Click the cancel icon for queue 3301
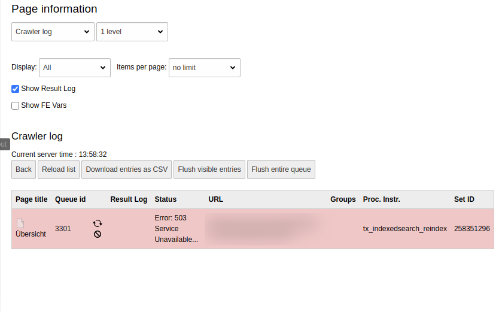Viewport: 499px width, 312px height. 98,234
